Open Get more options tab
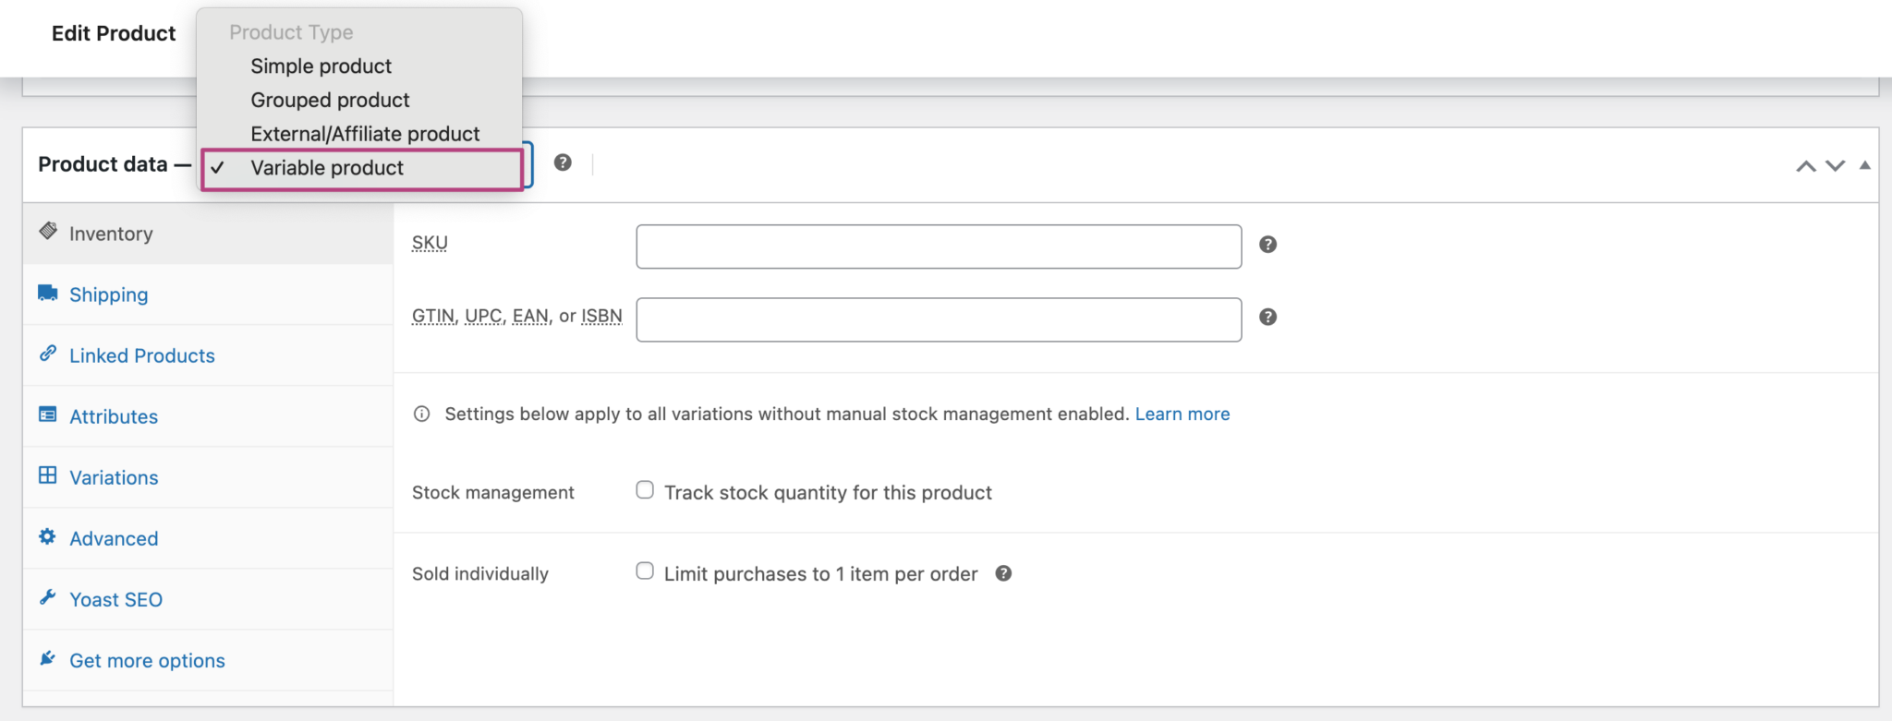The height and width of the screenshot is (721, 1892). pyautogui.click(x=208, y=660)
